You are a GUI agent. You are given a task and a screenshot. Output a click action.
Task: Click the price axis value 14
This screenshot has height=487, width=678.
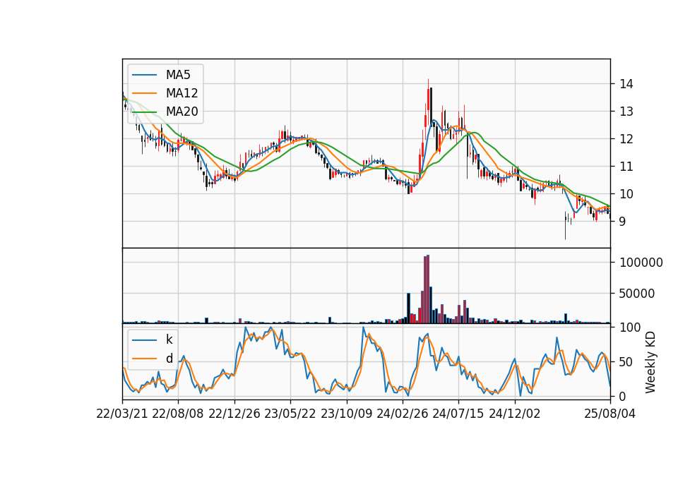pos(626,84)
